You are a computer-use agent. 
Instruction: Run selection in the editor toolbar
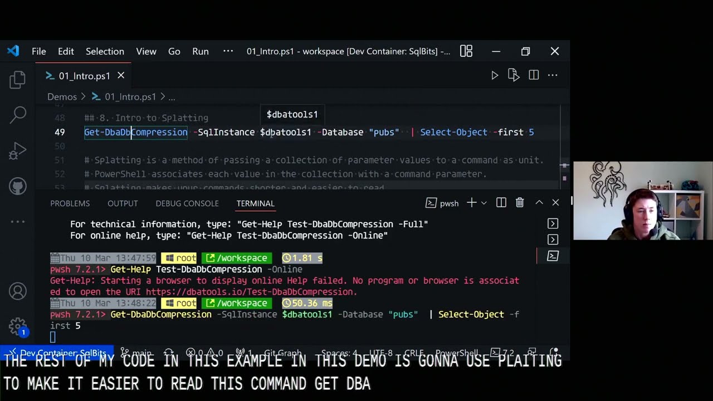pos(514,75)
